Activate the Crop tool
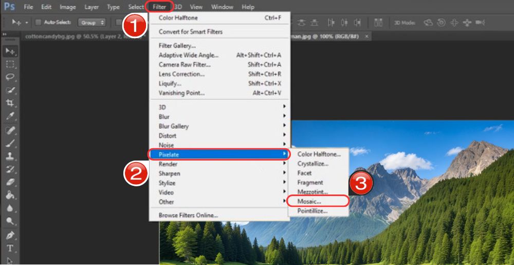Viewport: 514px width, 265px height. coord(10,103)
